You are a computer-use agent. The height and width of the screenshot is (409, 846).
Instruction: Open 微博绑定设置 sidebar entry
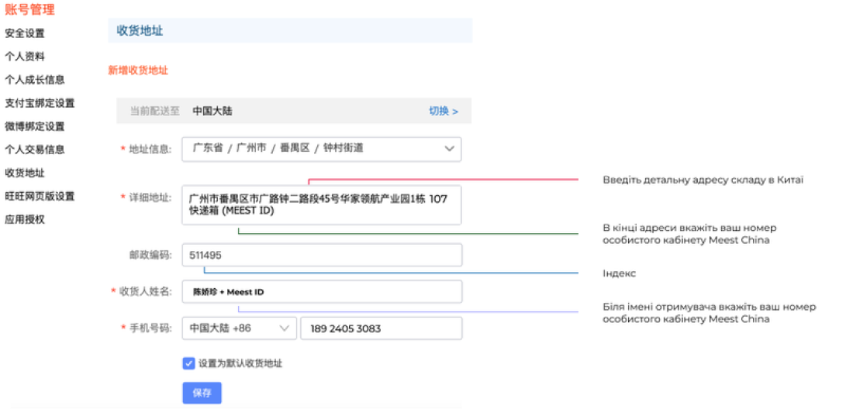(x=35, y=126)
